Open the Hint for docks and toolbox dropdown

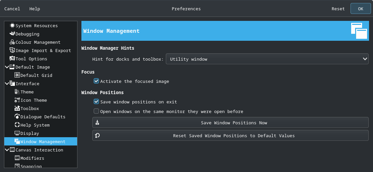tap(267, 59)
